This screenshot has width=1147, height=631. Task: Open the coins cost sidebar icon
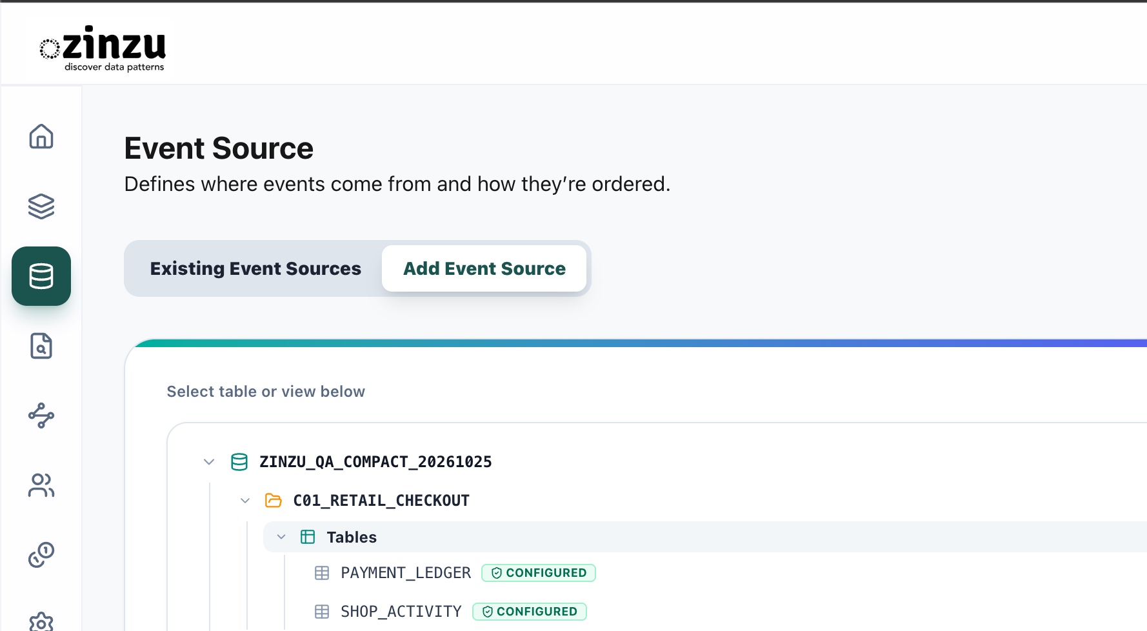pos(41,555)
